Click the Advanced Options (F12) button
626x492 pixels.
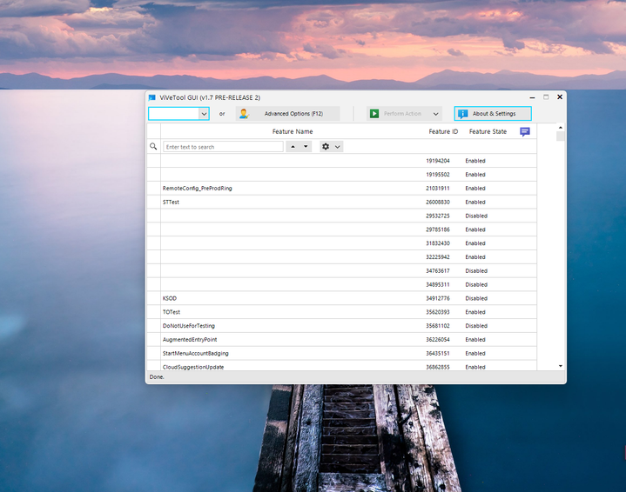coord(286,114)
